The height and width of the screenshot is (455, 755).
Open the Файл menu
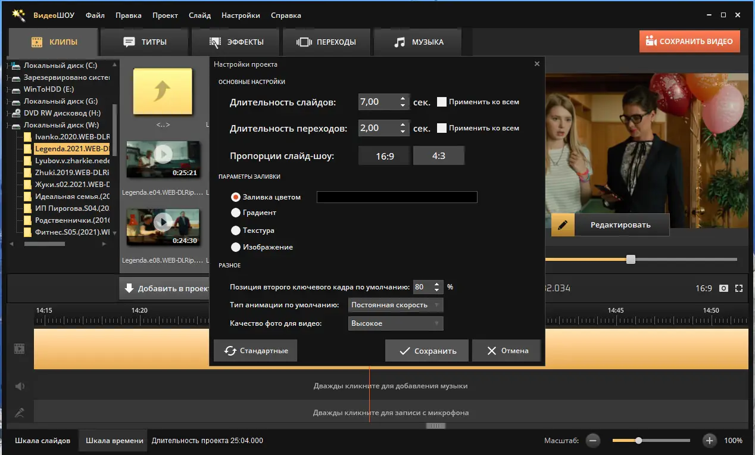(x=95, y=15)
